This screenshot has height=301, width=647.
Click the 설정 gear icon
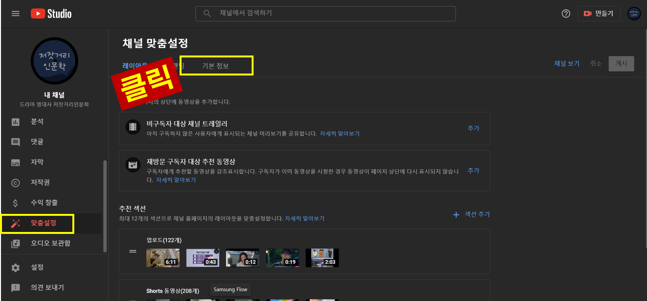(16, 268)
